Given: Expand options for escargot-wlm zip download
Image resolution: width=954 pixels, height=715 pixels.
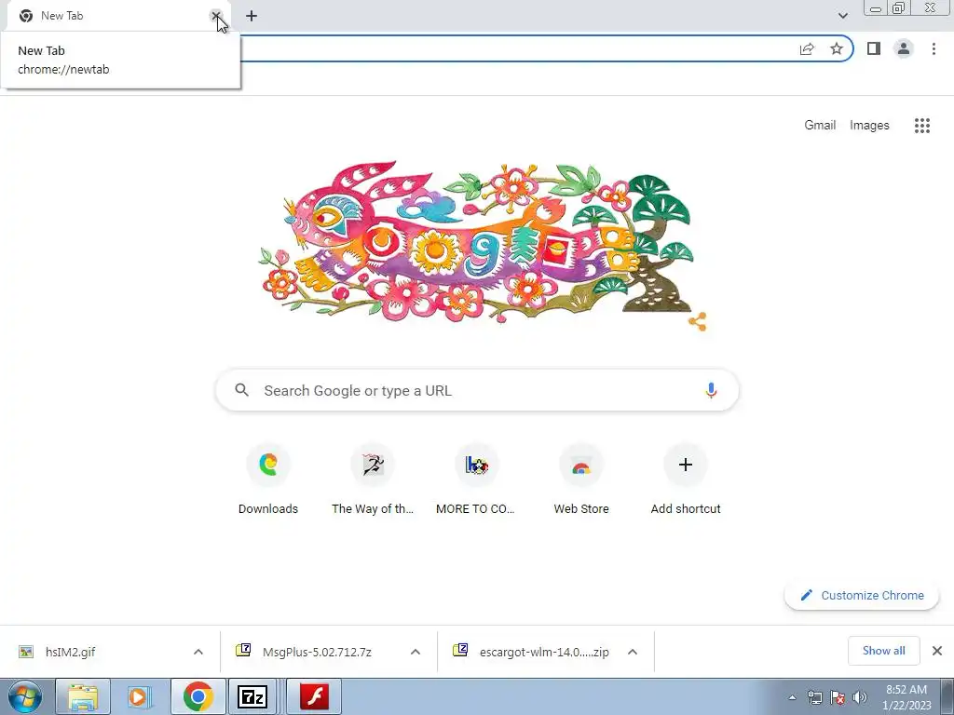Looking at the screenshot, I should point(633,652).
